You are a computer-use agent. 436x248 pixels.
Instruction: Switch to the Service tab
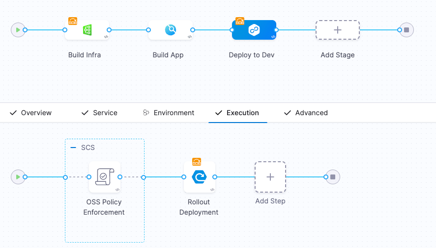coord(99,113)
